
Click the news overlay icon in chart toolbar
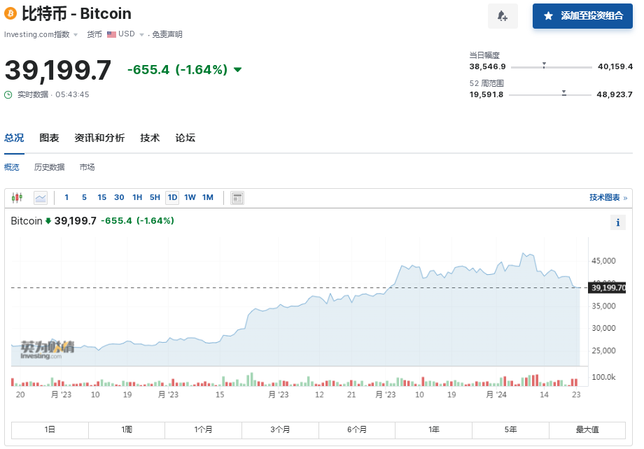pos(238,198)
